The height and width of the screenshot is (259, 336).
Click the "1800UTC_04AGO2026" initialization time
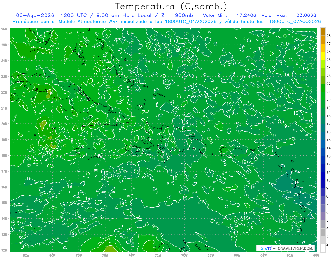click(191, 22)
